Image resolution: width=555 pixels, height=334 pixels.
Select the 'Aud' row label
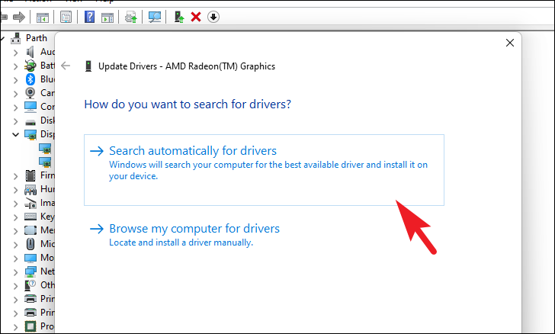coord(47,52)
